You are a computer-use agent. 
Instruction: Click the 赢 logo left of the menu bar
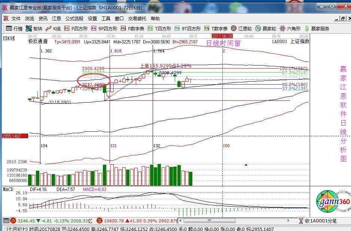click(6, 18)
